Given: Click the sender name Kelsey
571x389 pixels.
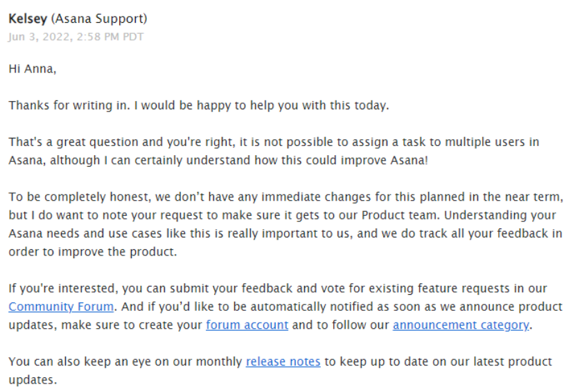Looking at the screenshot, I should pos(28,19).
